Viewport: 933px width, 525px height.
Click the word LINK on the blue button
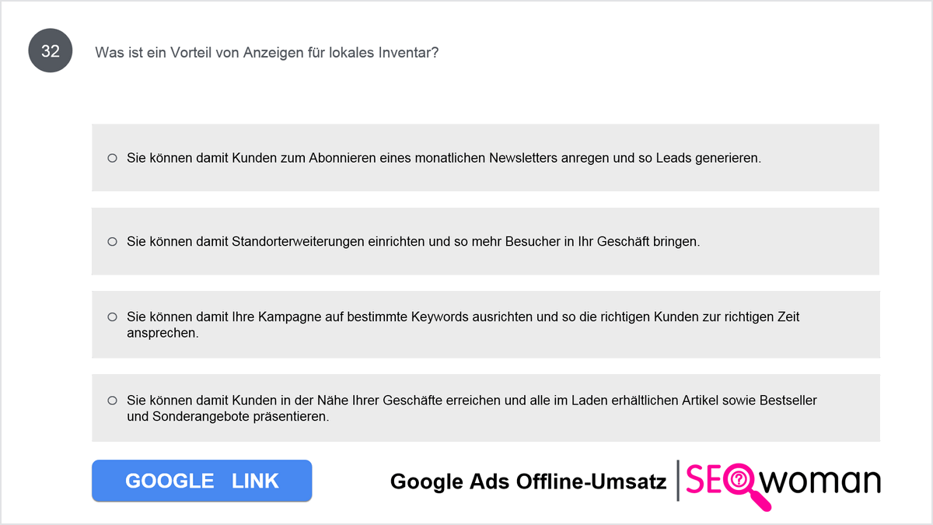coord(255,481)
